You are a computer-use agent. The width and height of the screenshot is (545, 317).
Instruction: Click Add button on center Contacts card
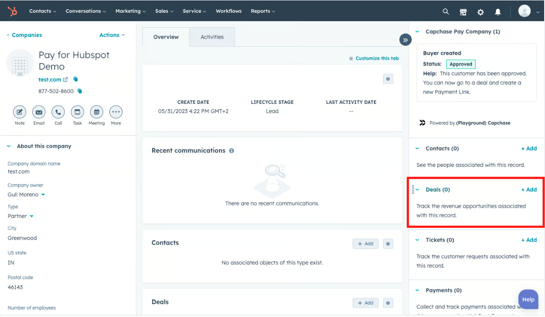[366, 243]
